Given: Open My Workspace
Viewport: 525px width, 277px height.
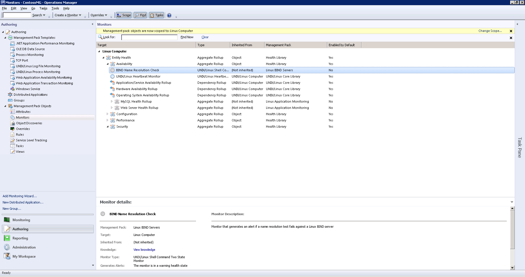Looking at the screenshot, I should 24,256.
